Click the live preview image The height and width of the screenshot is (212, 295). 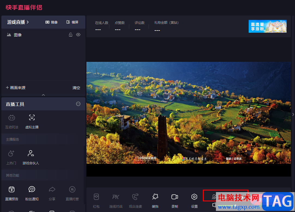(188, 113)
